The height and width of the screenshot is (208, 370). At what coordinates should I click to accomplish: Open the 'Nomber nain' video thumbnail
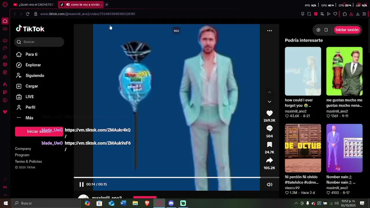coord(344,148)
